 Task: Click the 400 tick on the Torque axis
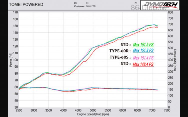170,60
